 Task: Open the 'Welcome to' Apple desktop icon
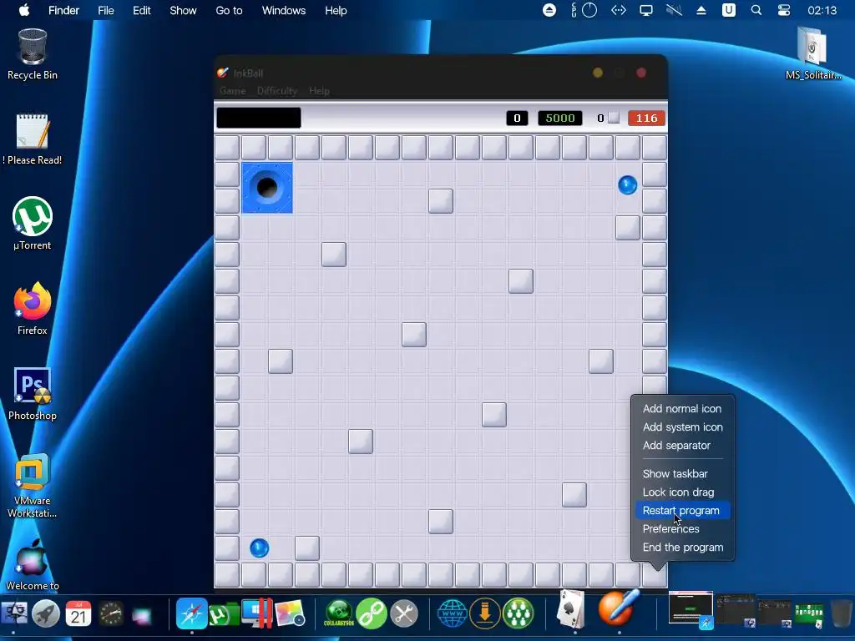[x=33, y=565]
